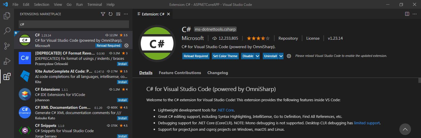The image size is (421, 138).
Task: Click the scroll-to-top arrow button
Action: 405,129
